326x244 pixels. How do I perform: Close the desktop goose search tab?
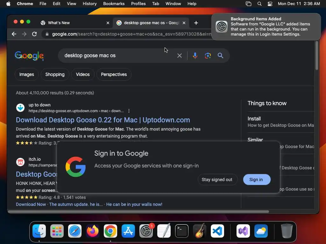[184, 23]
